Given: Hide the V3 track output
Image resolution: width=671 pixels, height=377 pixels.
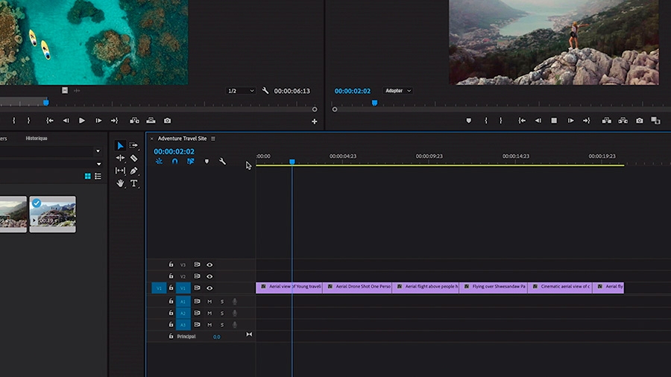Looking at the screenshot, I should tap(210, 264).
